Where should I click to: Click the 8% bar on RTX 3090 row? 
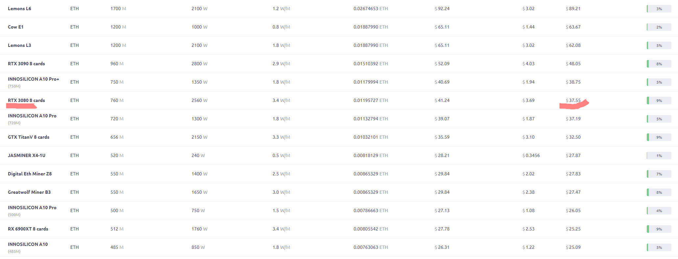(659, 64)
